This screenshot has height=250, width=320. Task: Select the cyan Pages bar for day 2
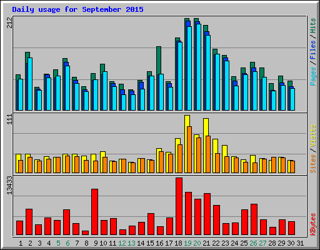[30, 84]
